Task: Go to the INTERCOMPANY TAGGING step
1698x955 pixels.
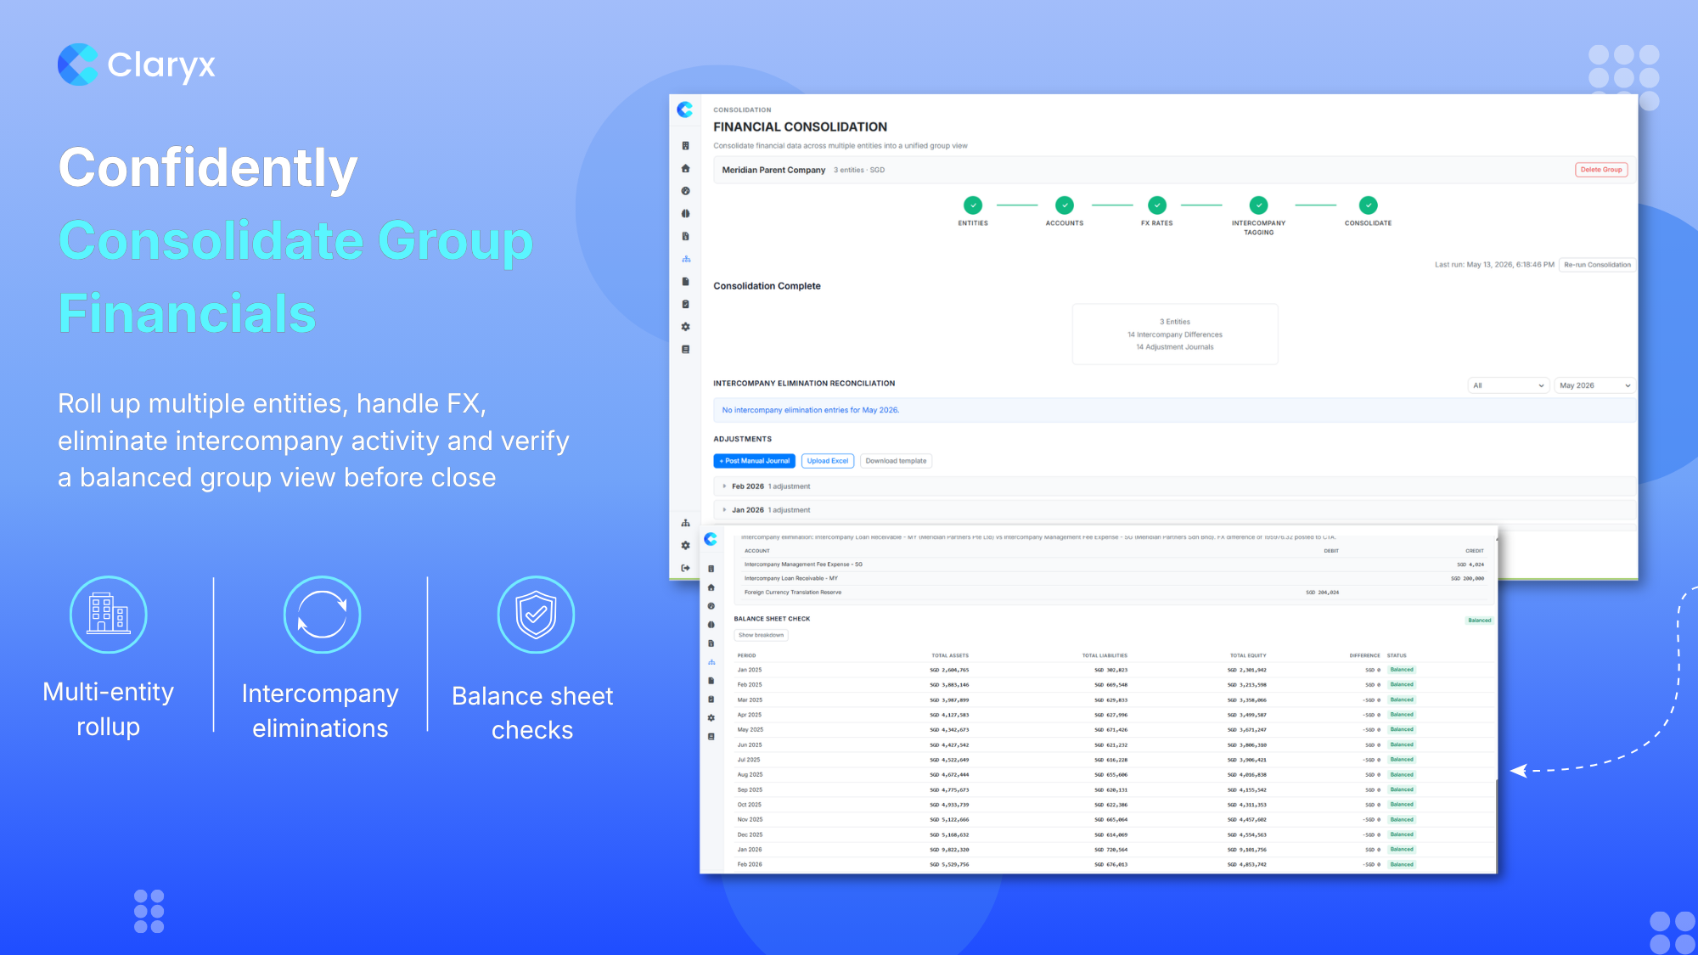Action: [x=1259, y=205]
